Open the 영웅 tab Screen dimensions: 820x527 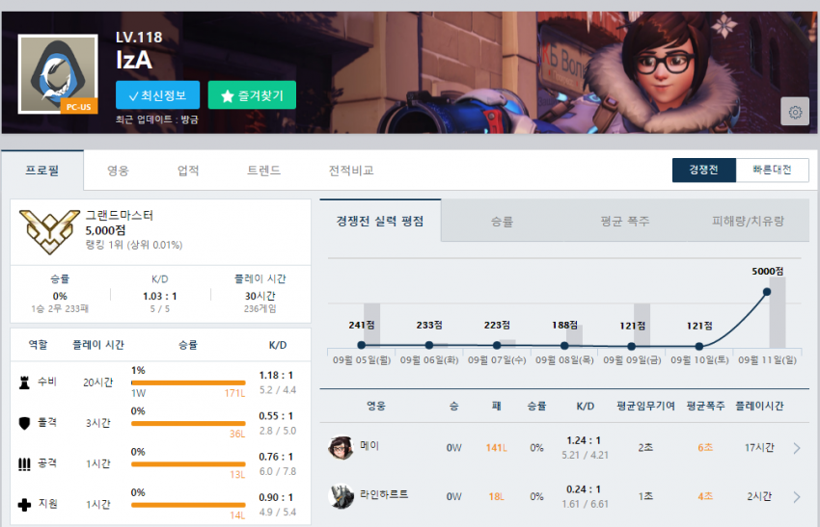point(118,171)
